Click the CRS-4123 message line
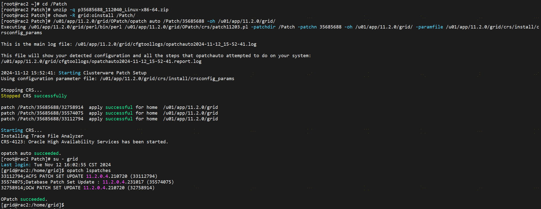Screen dimensions: 541x209 pyautogui.click(x=84, y=142)
